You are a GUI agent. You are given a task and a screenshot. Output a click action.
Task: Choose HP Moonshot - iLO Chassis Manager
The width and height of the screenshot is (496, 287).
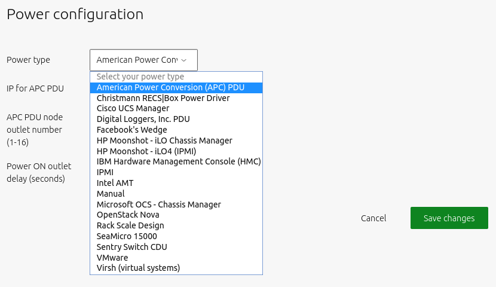(x=164, y=141)
